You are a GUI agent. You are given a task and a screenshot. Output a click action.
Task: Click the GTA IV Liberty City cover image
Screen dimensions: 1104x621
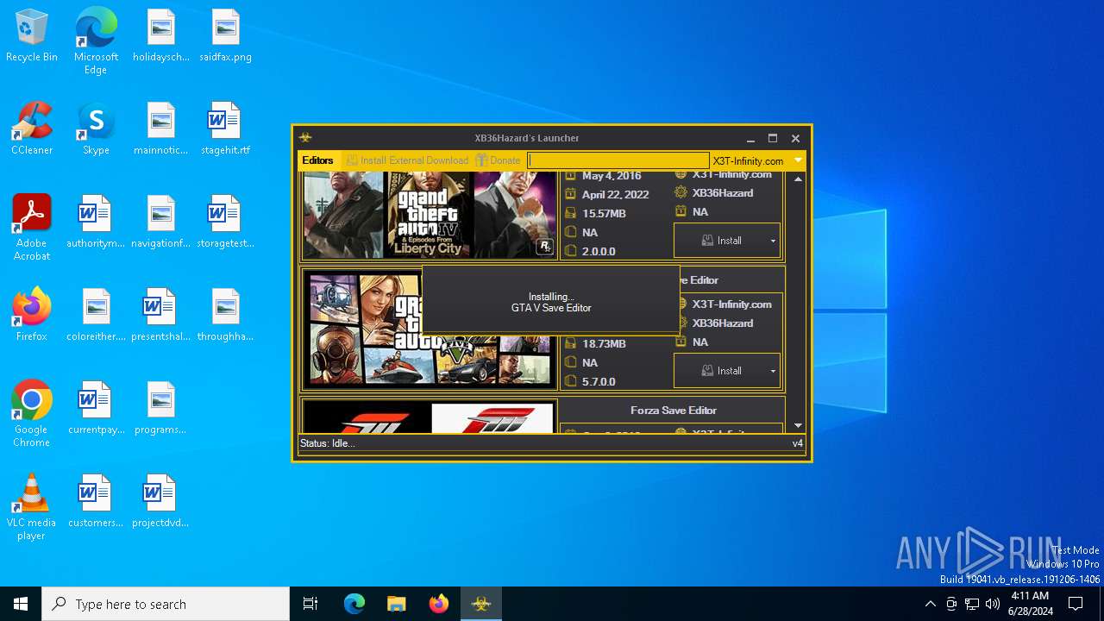point(430,215)
